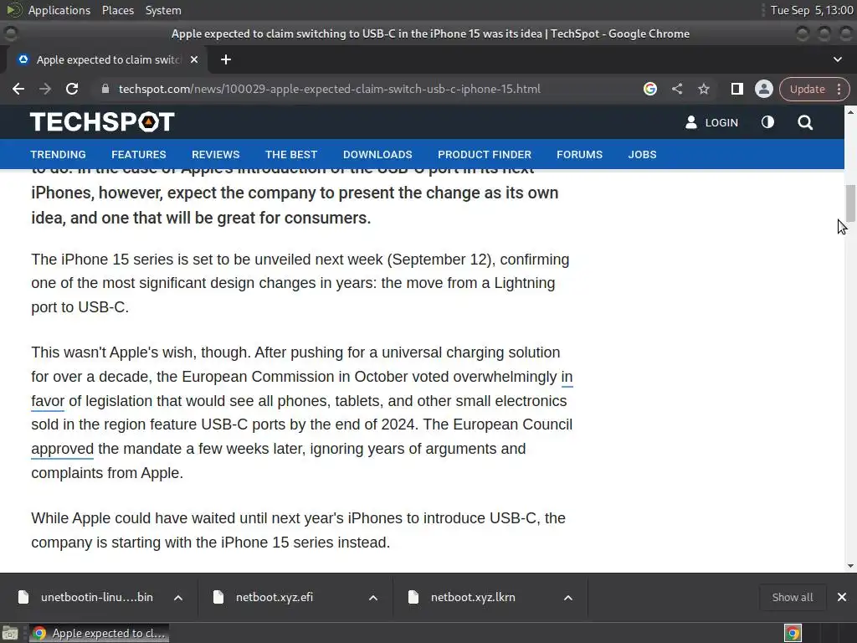Click the window menu icon in the title bar

pos(10,33)
